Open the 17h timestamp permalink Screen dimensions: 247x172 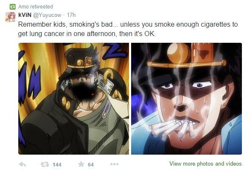point(71,15)
